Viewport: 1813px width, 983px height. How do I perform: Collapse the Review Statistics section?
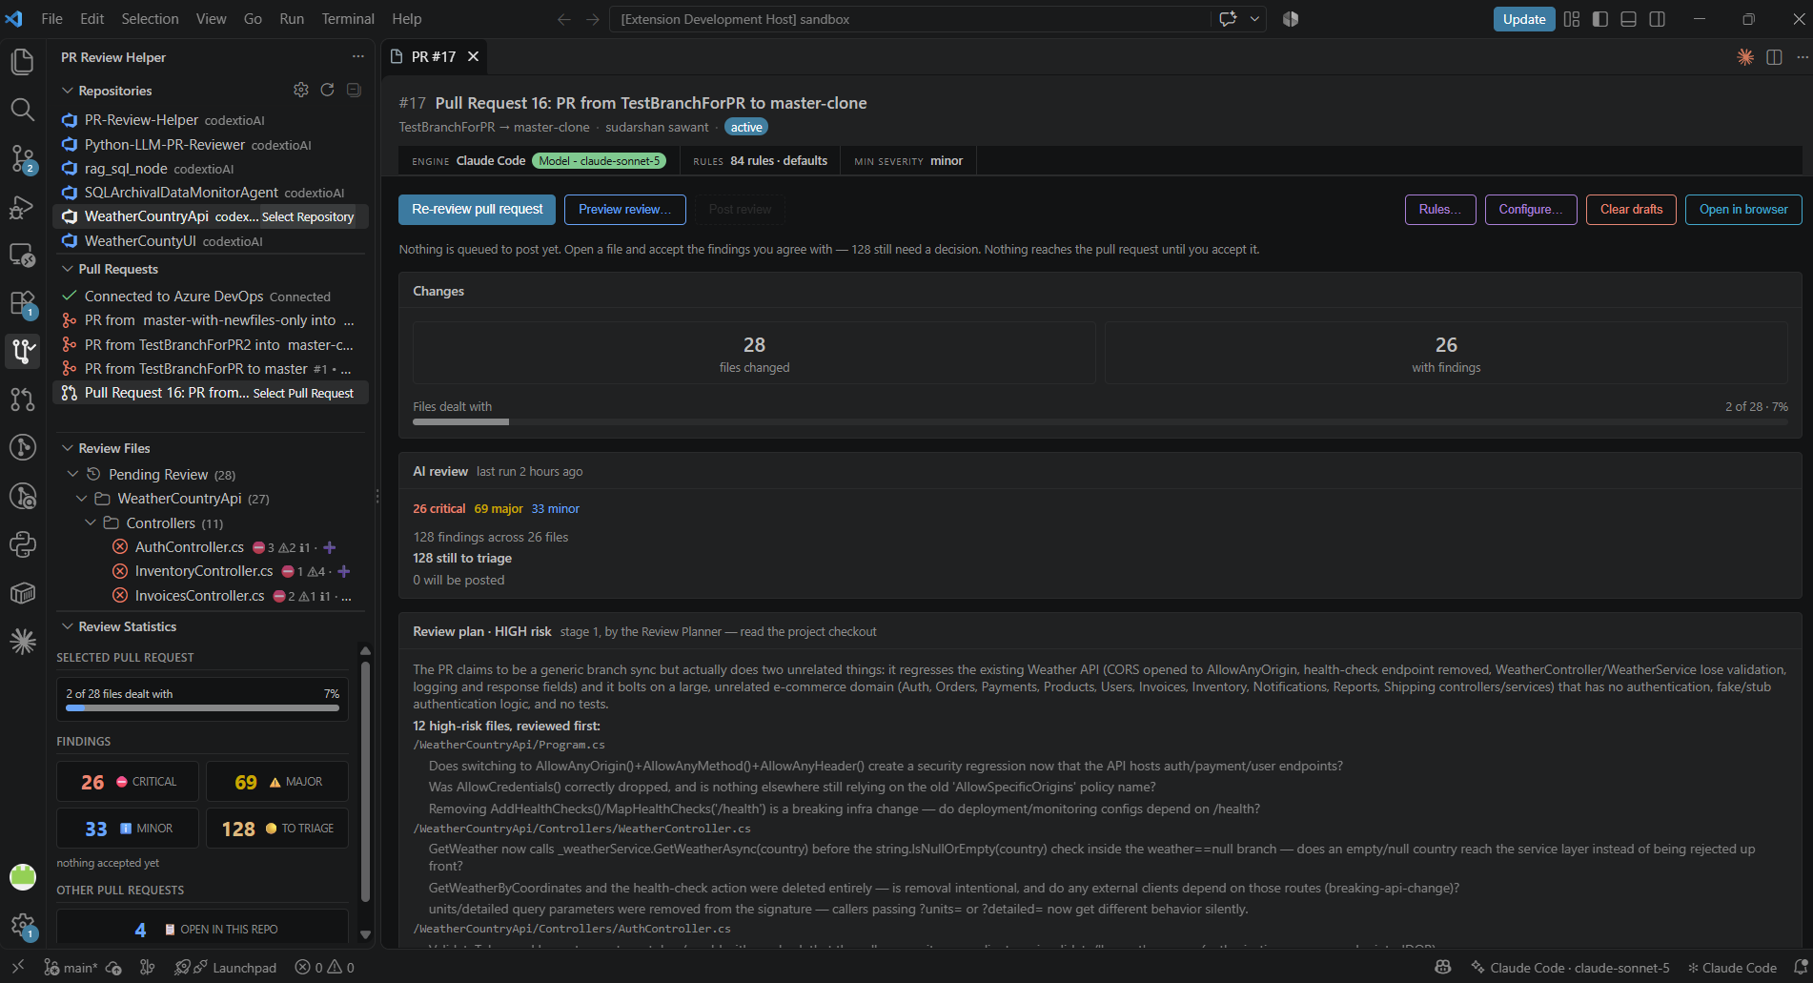coord(68,626)
